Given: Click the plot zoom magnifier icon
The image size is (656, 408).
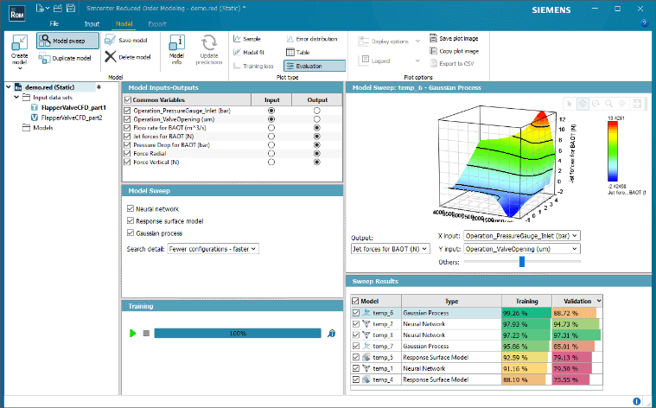Looking at the screenshot, I should [609, 104].
